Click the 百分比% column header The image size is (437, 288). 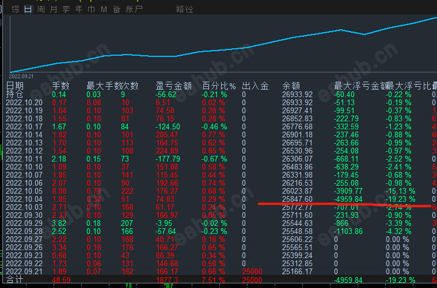point(219,86)
